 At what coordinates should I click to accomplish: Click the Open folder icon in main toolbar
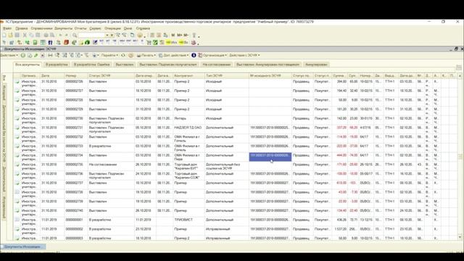point(10,36)
